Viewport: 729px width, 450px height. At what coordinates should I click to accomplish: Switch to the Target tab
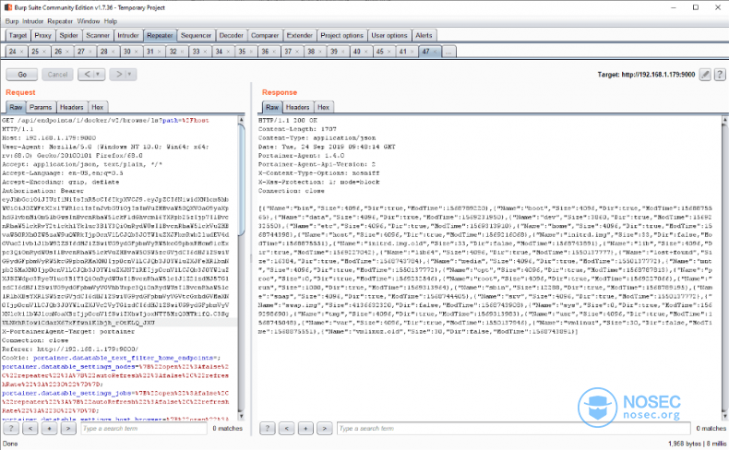tap(18, 35)
